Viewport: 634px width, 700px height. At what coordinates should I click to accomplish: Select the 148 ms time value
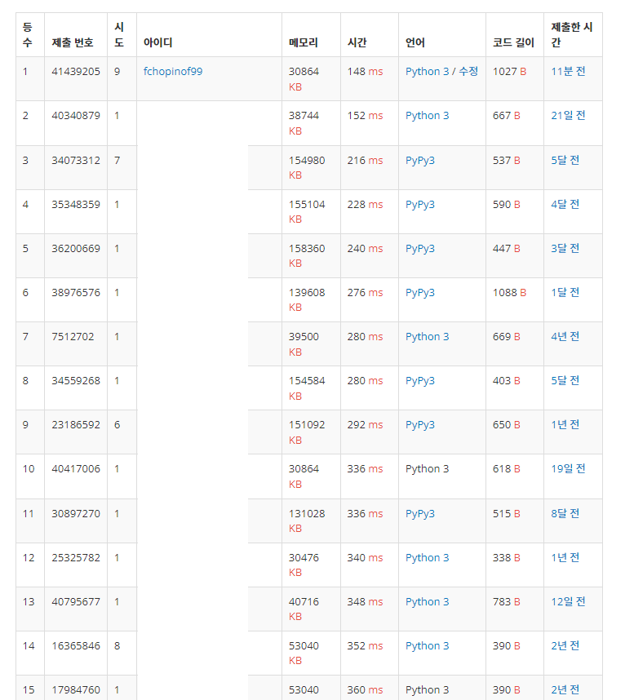pos(365,72)
